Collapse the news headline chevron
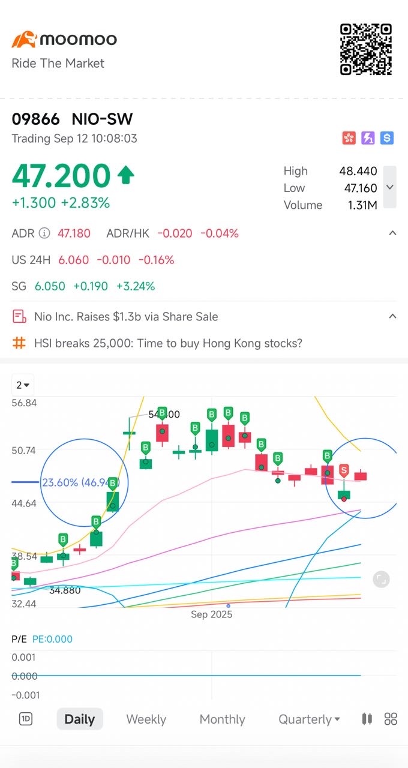The width and height of the screenshot is (408, 768). 392,316
